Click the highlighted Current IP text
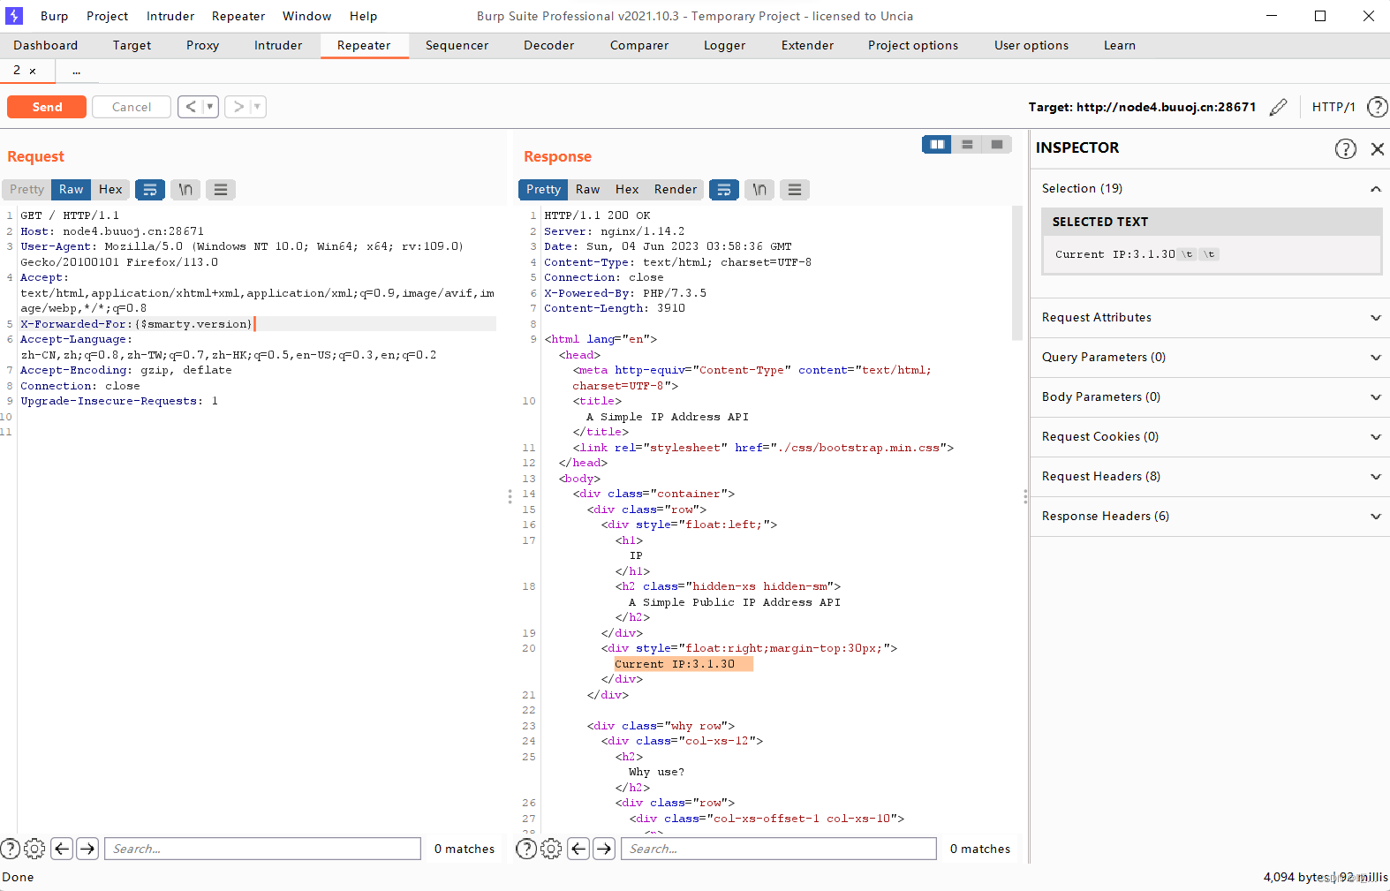The height and width of the screenshot is (891, 1390). pos(684,664)
